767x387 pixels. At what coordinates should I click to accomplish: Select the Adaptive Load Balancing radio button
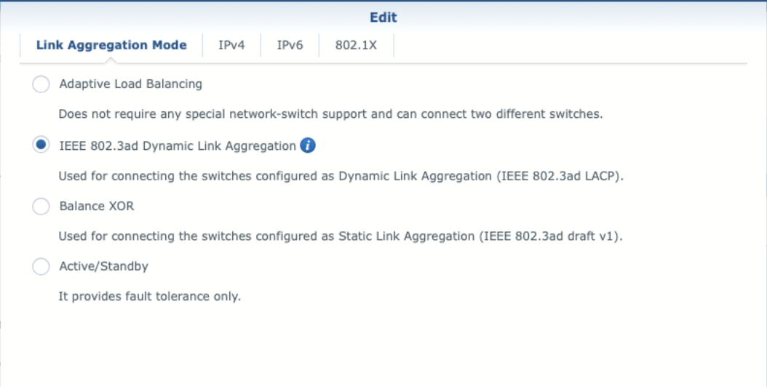tap(41, 84)
